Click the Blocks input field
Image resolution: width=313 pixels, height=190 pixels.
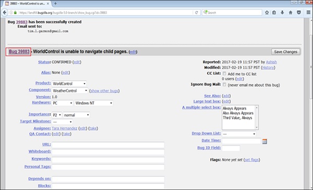(x=108, y=186)
